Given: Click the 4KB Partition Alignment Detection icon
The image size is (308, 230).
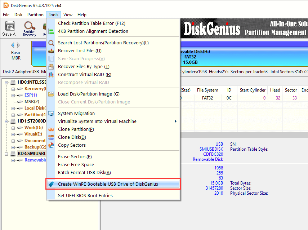Looking at the screenshot, I should pyautogui.click(x=51, y=31).
